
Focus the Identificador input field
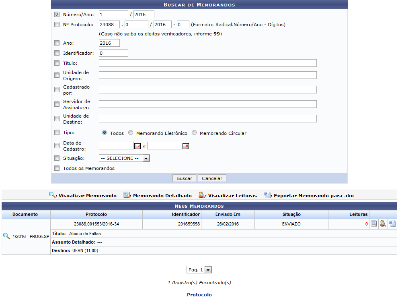coord(113,53)
